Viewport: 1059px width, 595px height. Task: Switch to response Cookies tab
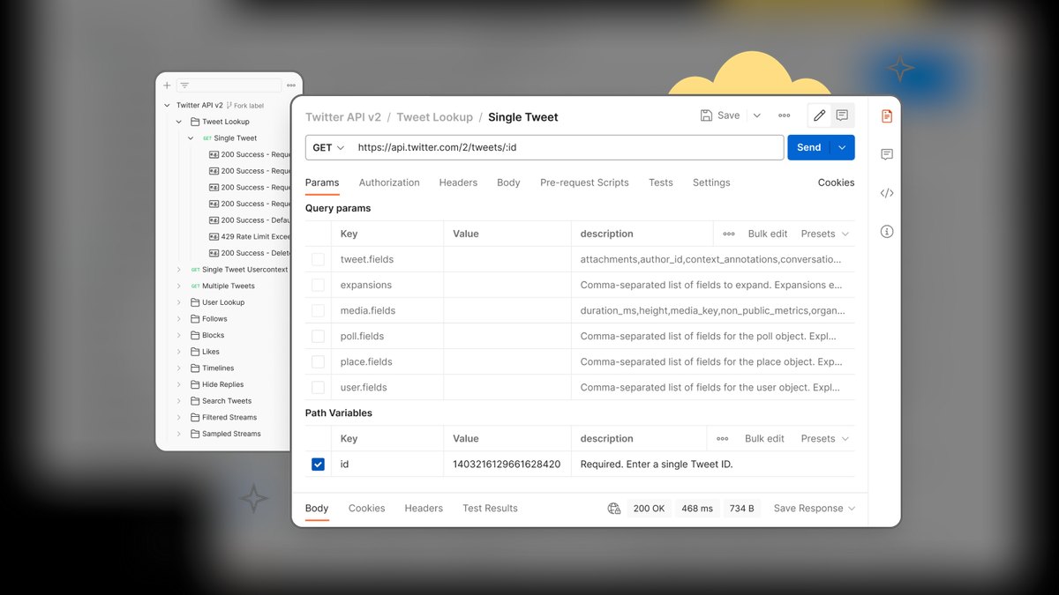tap(366, 508)
